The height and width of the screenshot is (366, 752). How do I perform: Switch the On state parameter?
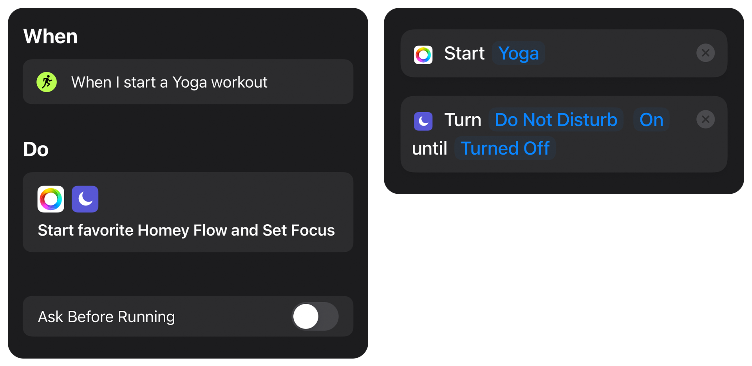651,119
